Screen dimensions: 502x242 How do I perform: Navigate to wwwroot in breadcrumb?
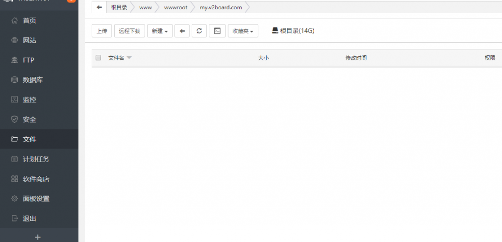click(176, 7)
